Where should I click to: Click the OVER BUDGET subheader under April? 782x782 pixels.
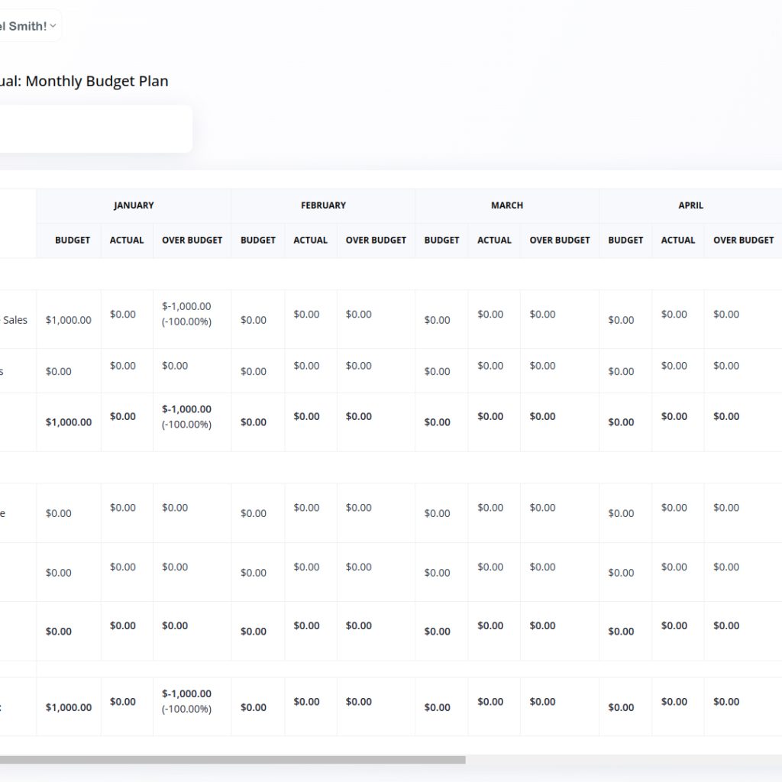click(743, 240)
